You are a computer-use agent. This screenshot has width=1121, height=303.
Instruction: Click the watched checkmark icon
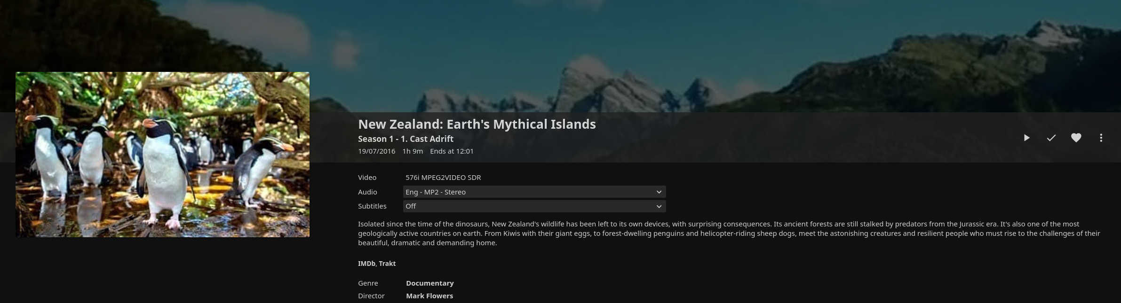pyautogui.click(x=1051, y=138)
